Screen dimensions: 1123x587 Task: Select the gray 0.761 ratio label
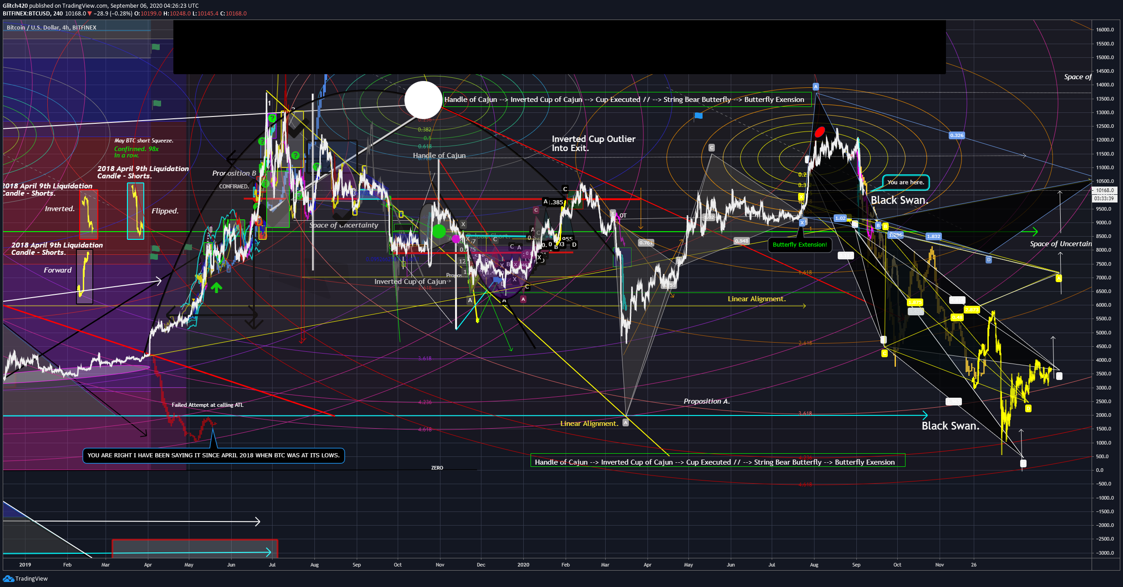(646, 243)
